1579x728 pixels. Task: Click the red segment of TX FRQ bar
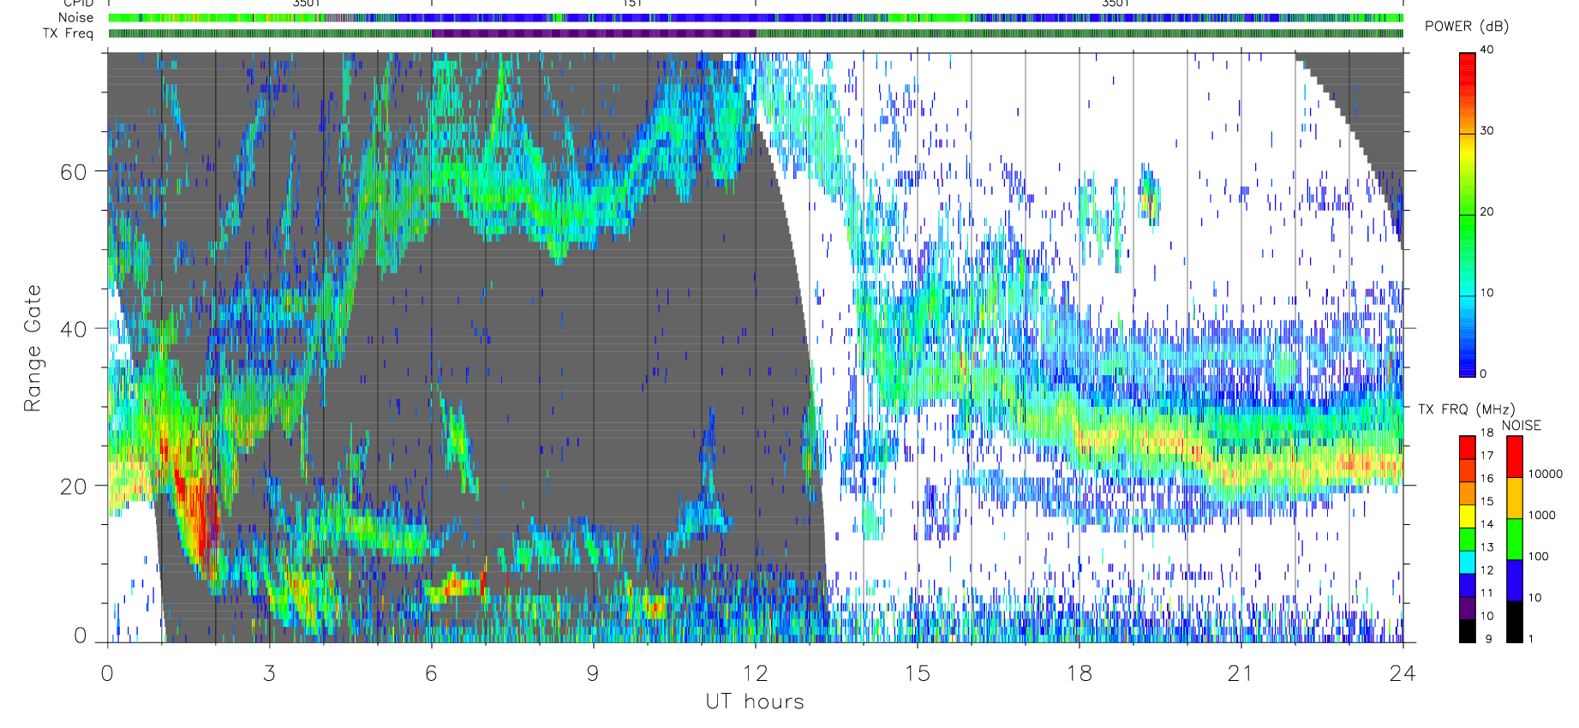click(x=1468, y=448)
